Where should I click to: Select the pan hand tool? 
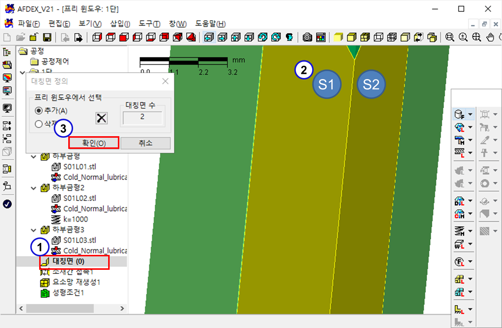[491, 37]
